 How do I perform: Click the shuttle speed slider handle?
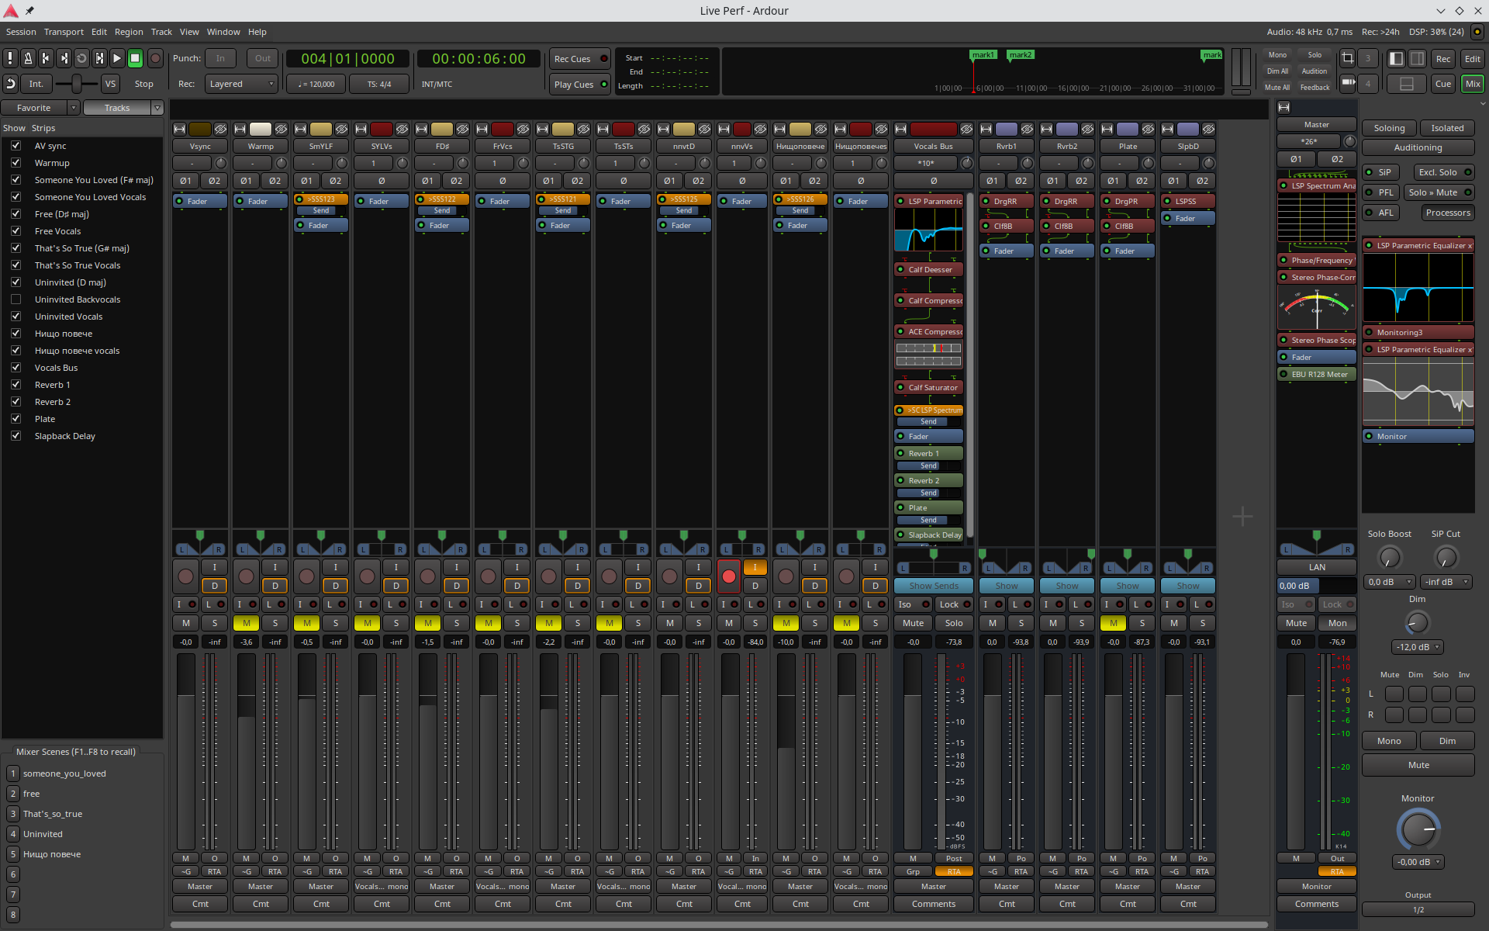76,84
